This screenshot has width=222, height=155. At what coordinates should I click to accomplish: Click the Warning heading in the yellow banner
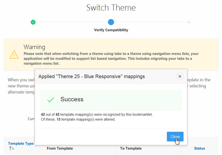coord(34,47)
